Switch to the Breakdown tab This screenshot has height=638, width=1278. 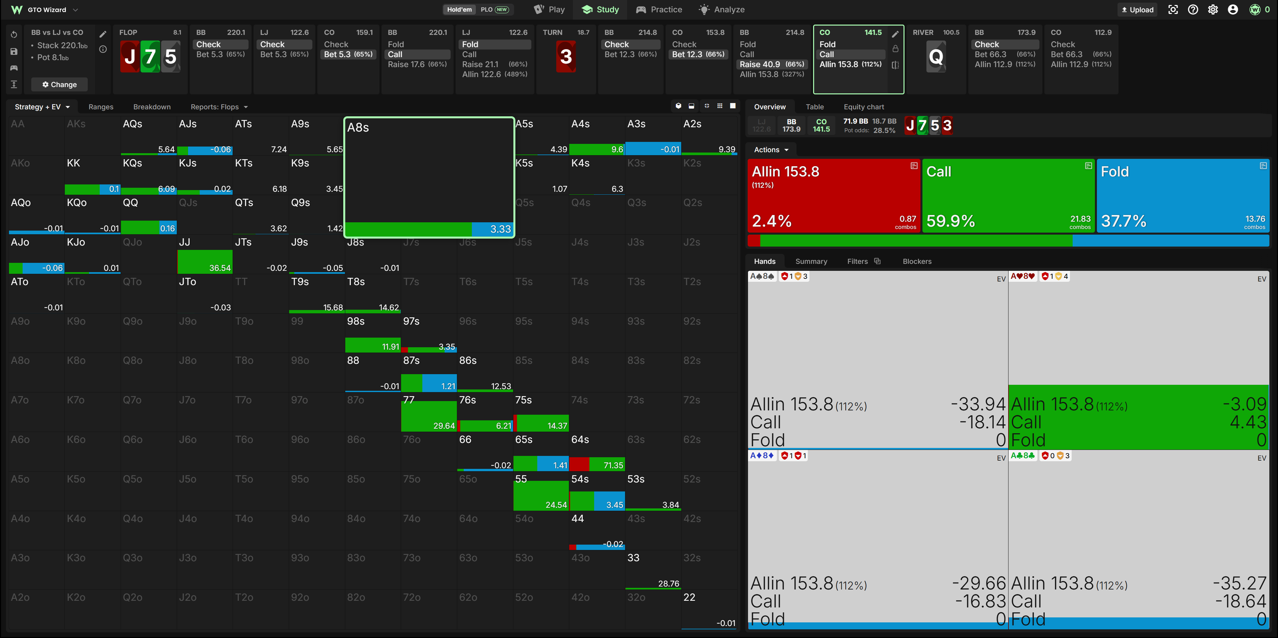coord(152,107)
